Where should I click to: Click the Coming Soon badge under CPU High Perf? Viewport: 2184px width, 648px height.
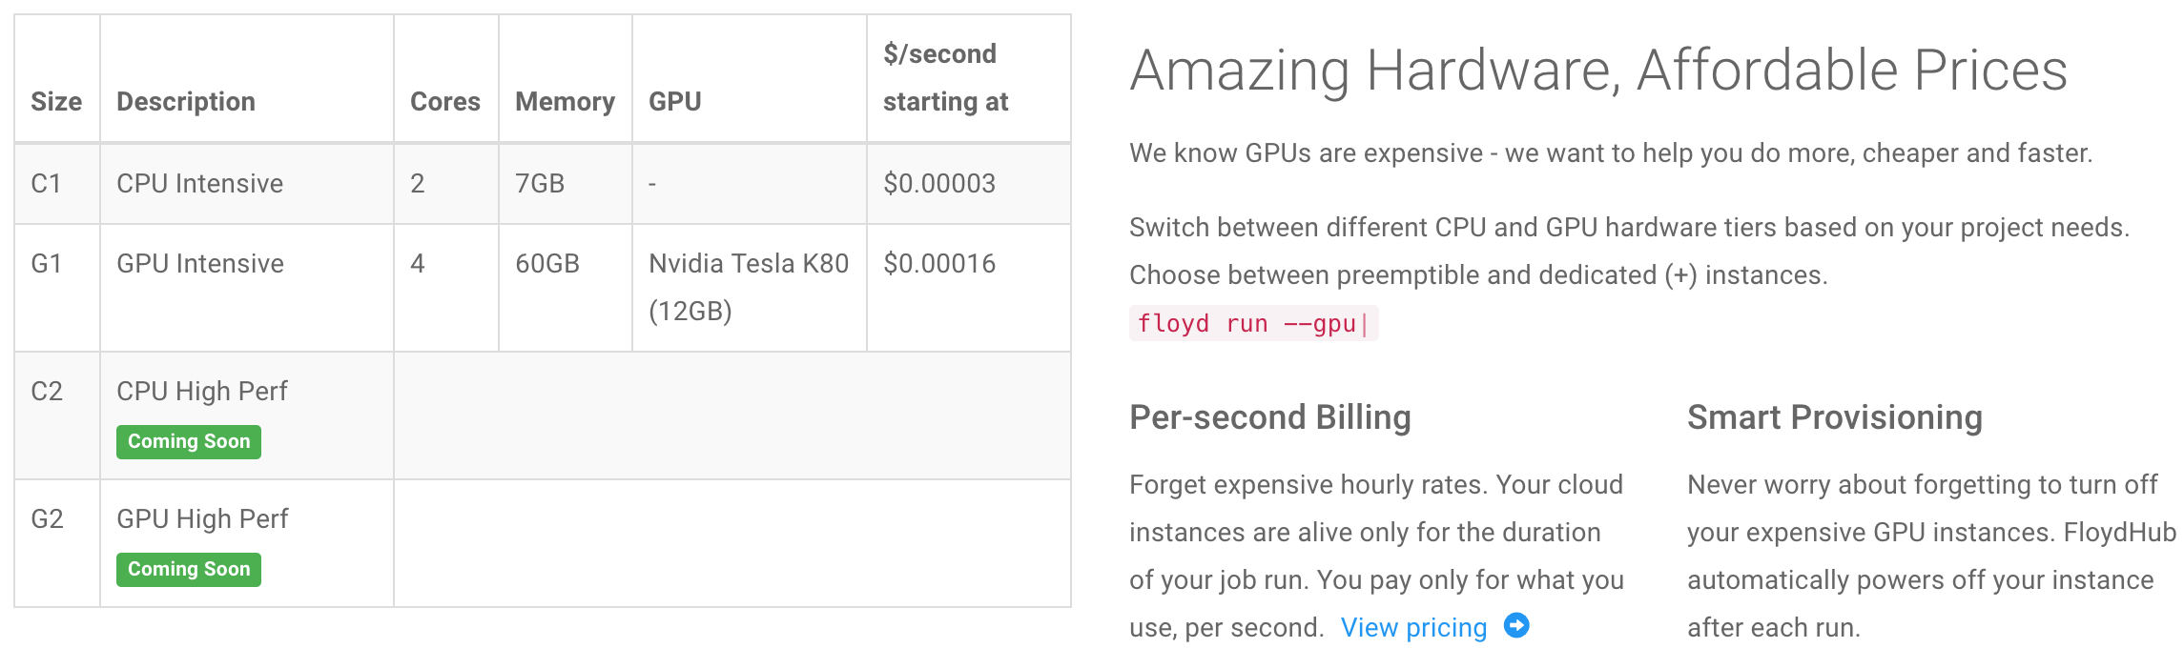click(x=189, y=442)
